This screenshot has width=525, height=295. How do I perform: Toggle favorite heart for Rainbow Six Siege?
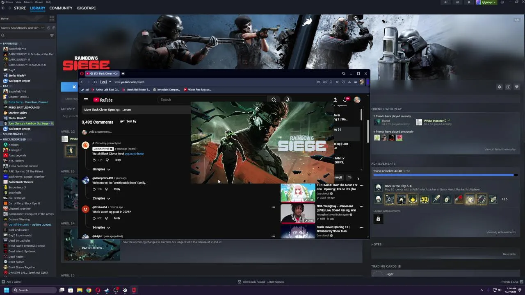[x=517, y=87]
